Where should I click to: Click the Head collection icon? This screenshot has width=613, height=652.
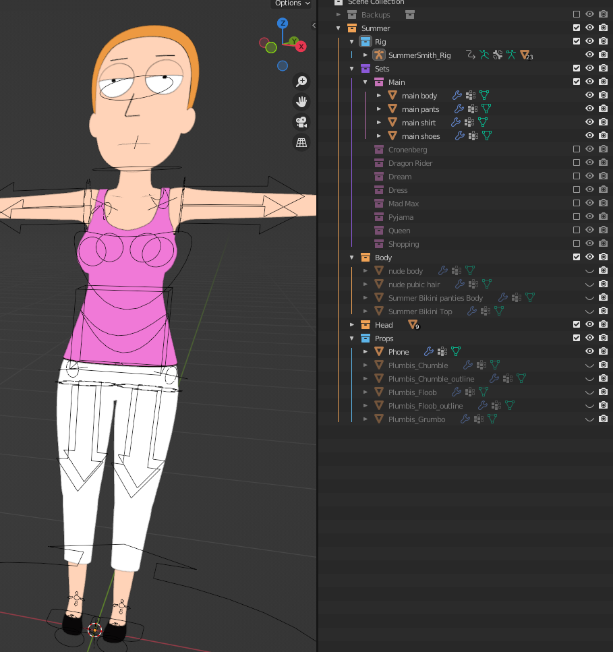[x=365, y=325]
